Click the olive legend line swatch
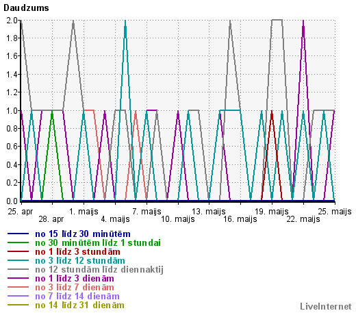 pos(18,305)
